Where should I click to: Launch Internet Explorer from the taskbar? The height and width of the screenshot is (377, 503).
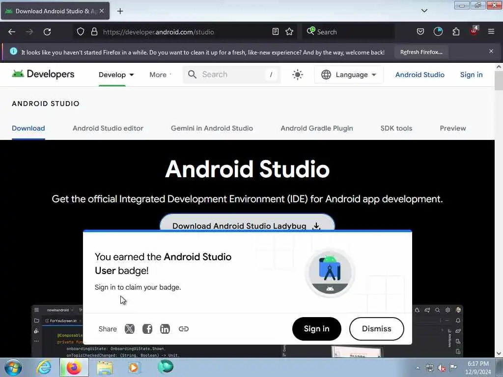pos(44,367)
